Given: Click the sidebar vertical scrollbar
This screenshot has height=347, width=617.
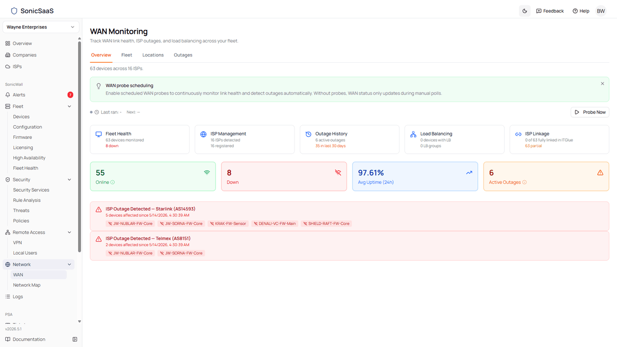Looking at the screenshot, I should pos(80,147).
